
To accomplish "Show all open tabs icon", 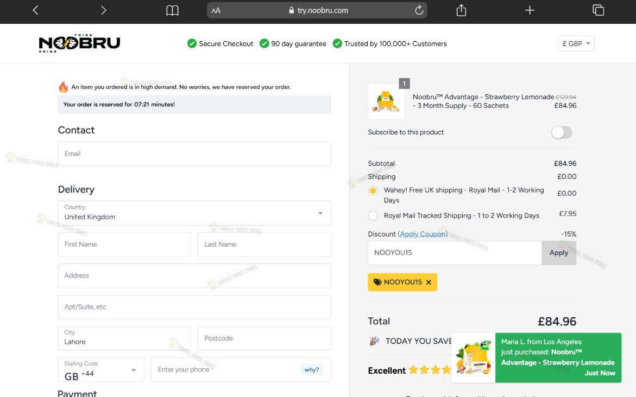I will click(599, 10).
